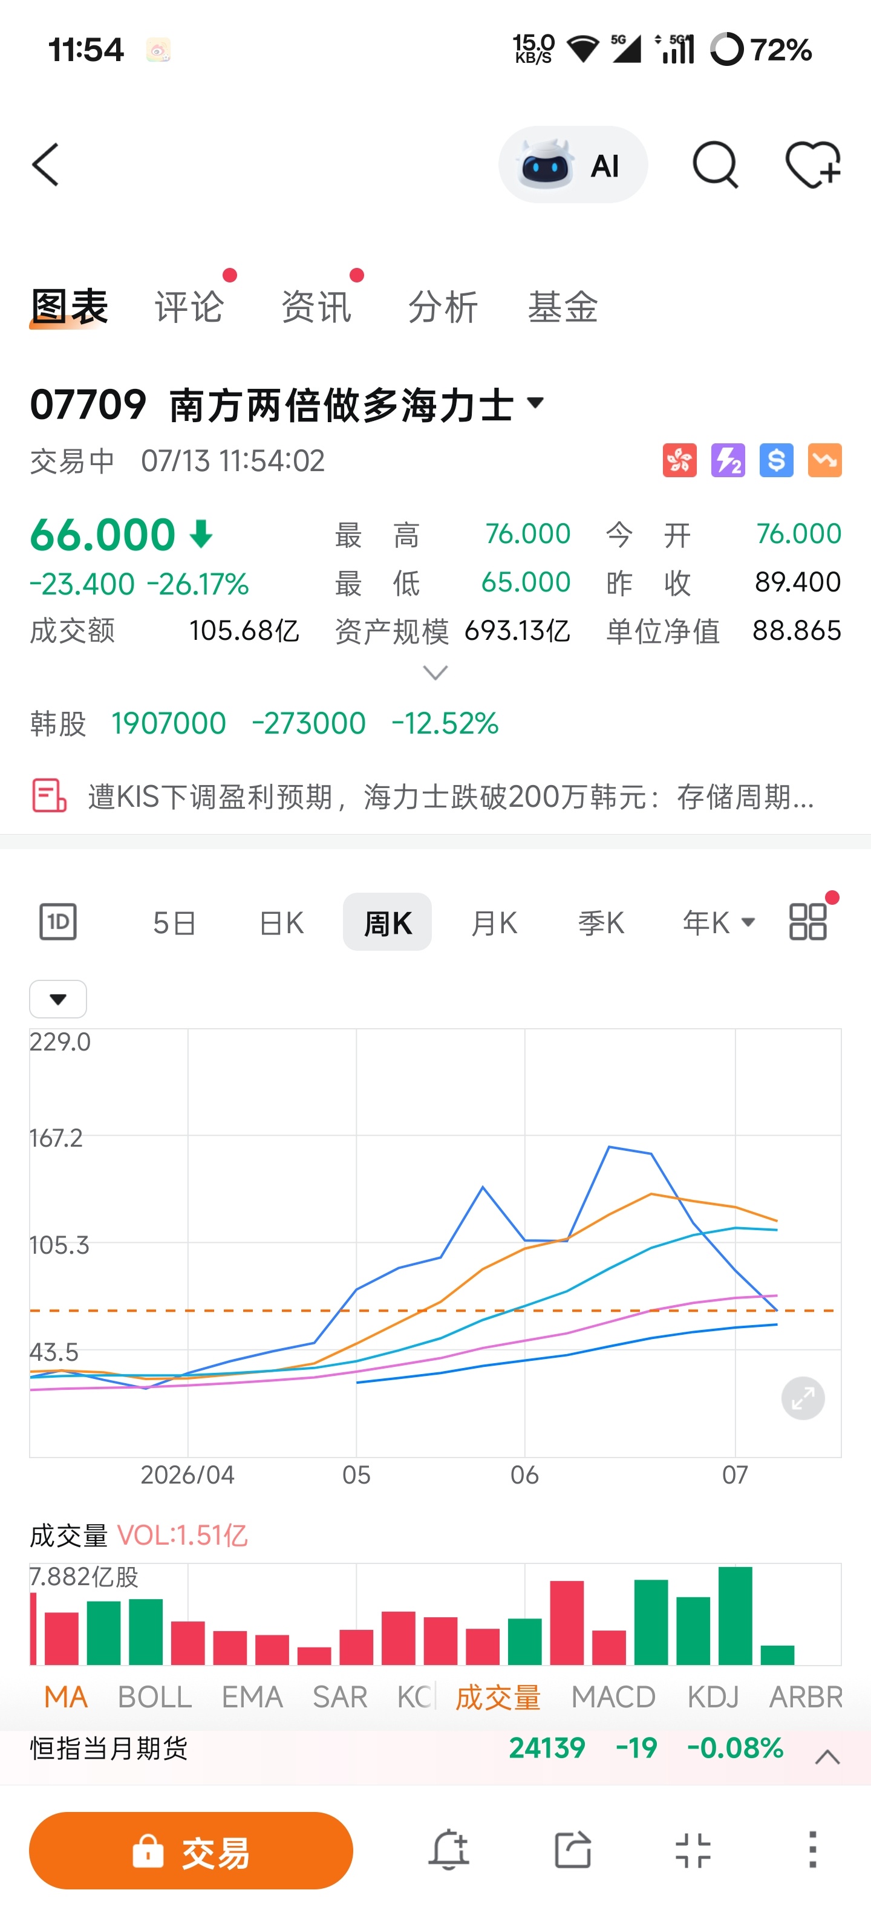
Task: Add stock to watchlist heart icon
Action: [x=813, y=165]
